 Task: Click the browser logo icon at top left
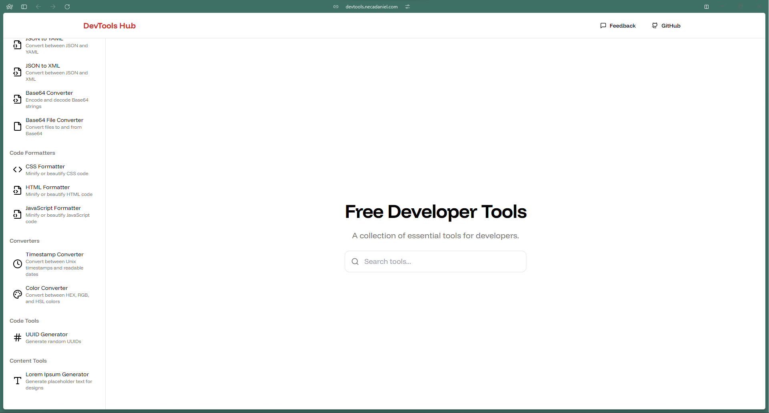pyautogui.click(x=10, y=7)
